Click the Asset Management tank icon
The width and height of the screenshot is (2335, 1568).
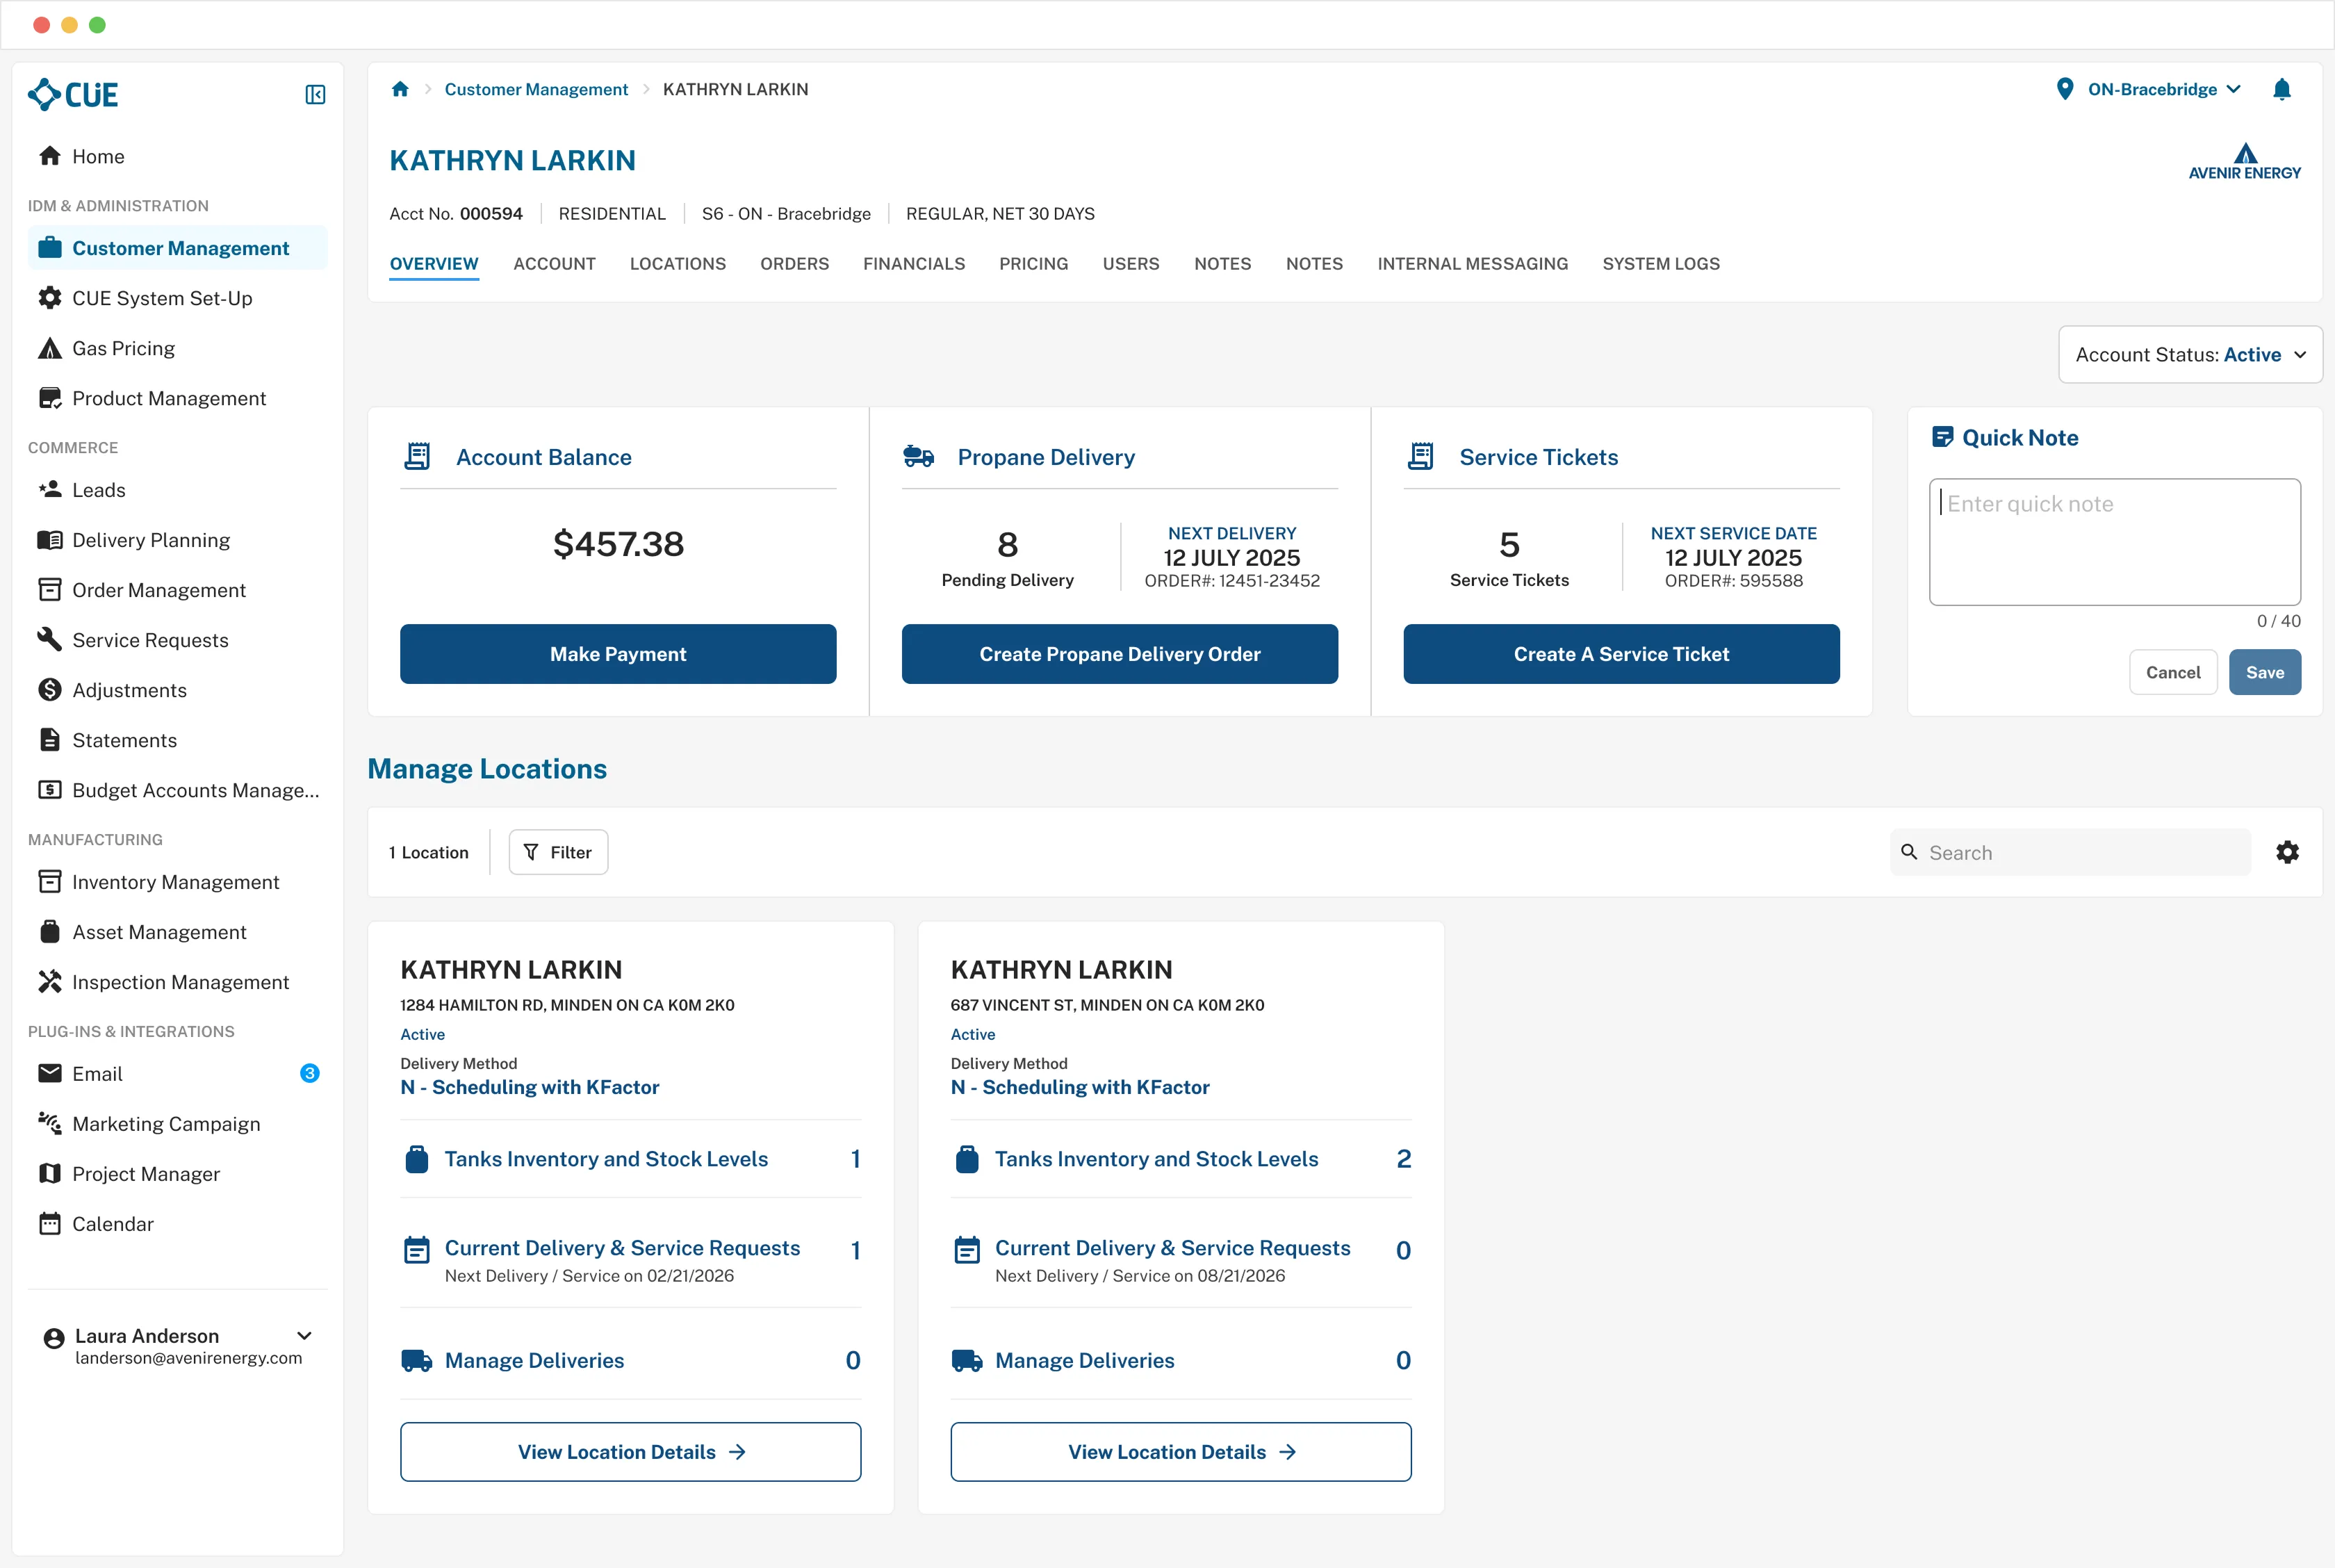click(x=50, y=932)
